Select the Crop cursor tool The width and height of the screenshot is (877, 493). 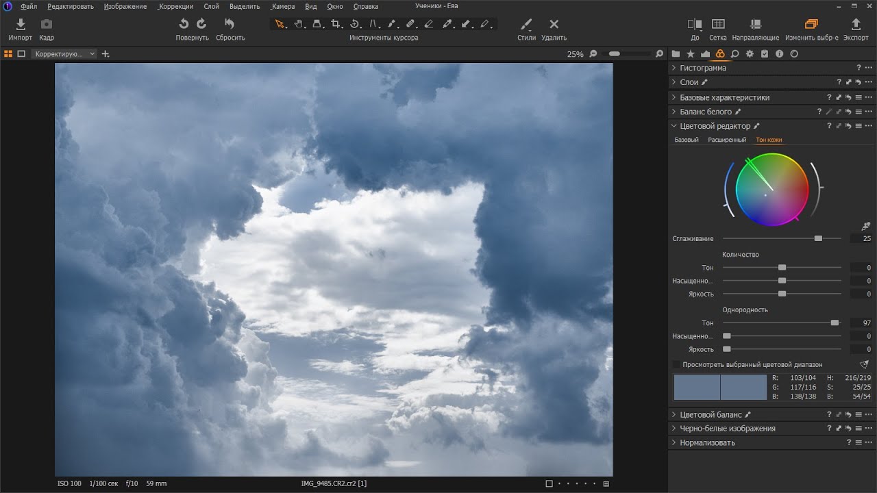click(x=336, y=24)
